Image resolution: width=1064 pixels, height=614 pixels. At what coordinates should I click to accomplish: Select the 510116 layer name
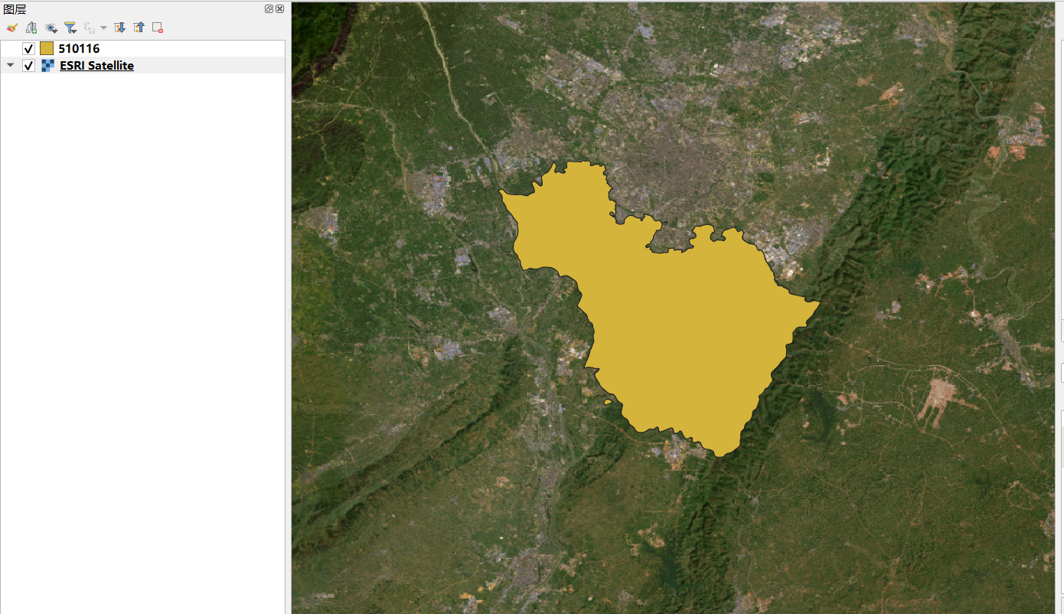pos(79,48)
